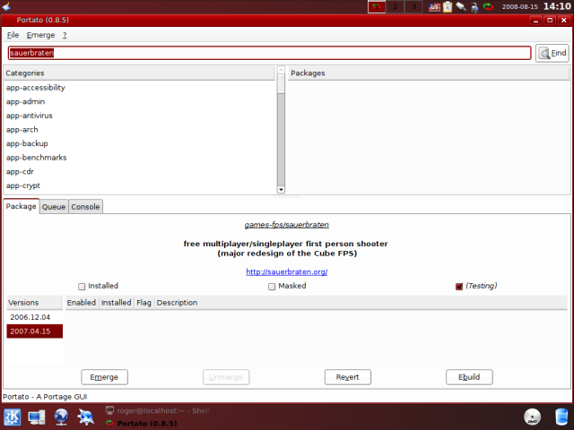Switch to virtual desktop 3 in pager
This screenshot has width=574, height=430.
[413, 6]
